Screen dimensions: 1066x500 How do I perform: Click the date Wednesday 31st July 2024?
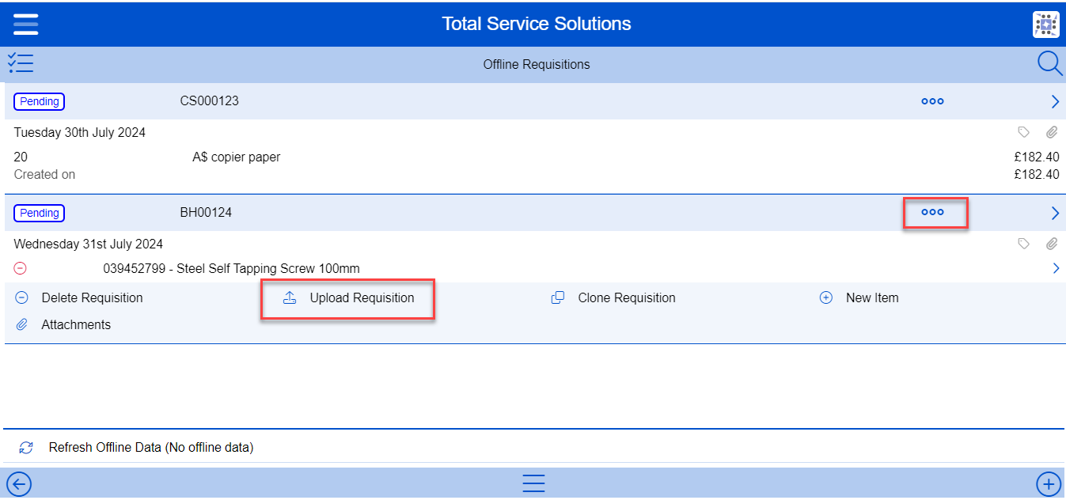click(x=89, y=244)
